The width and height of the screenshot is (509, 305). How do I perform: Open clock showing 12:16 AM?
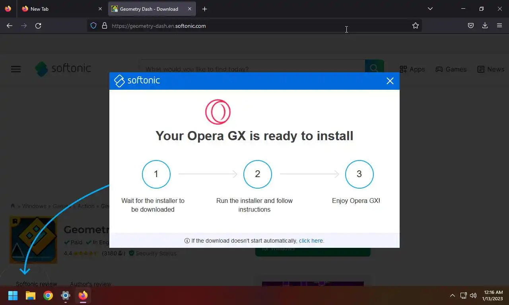493,295
